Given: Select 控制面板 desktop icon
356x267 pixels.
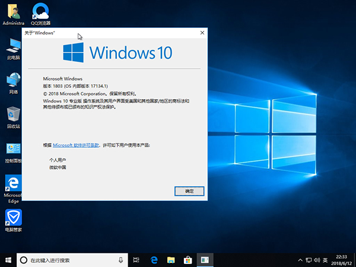Looking at the screenshot, I should pos(14,153).
